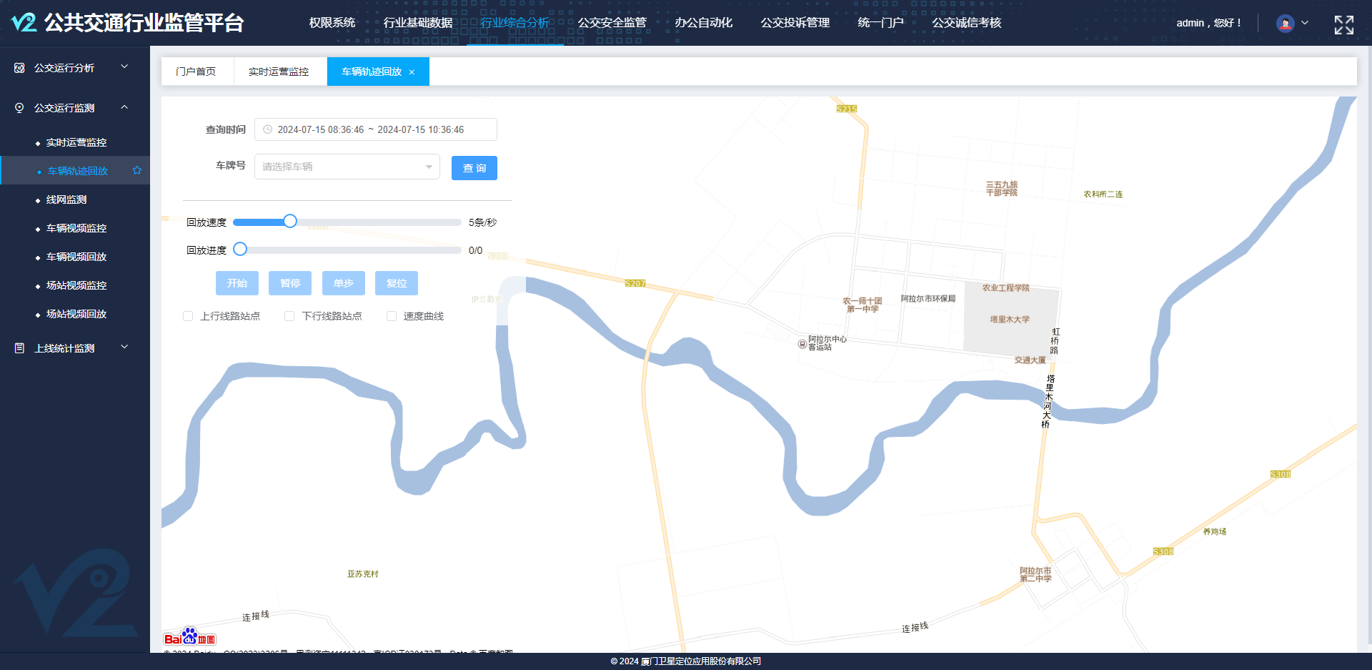The width and height of the screenshot is (1372, 670).
Task: Open the 车牌号 vehicle dropdown
Action: point(347,167)
